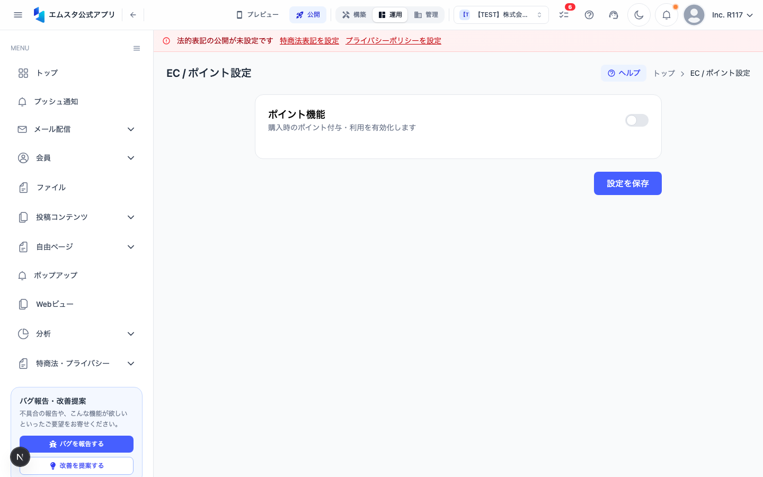Switch to dark mode moon icon
The width and height of the screenshot is (763, 477).
639,15
